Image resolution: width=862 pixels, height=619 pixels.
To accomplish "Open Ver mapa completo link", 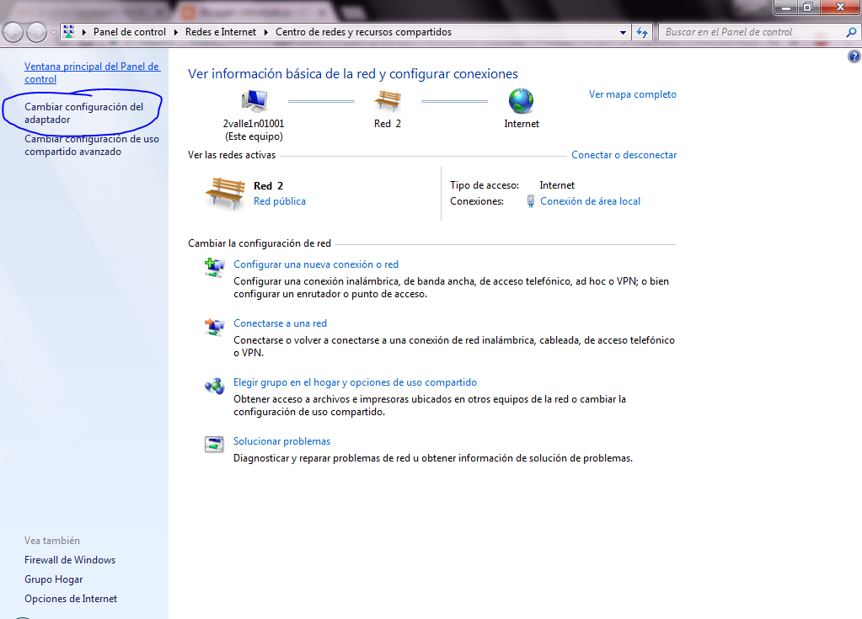I will (633, 94).
